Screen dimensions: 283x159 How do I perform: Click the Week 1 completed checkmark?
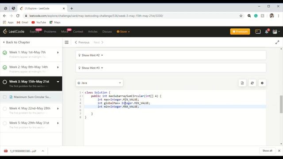pos(5,53)
